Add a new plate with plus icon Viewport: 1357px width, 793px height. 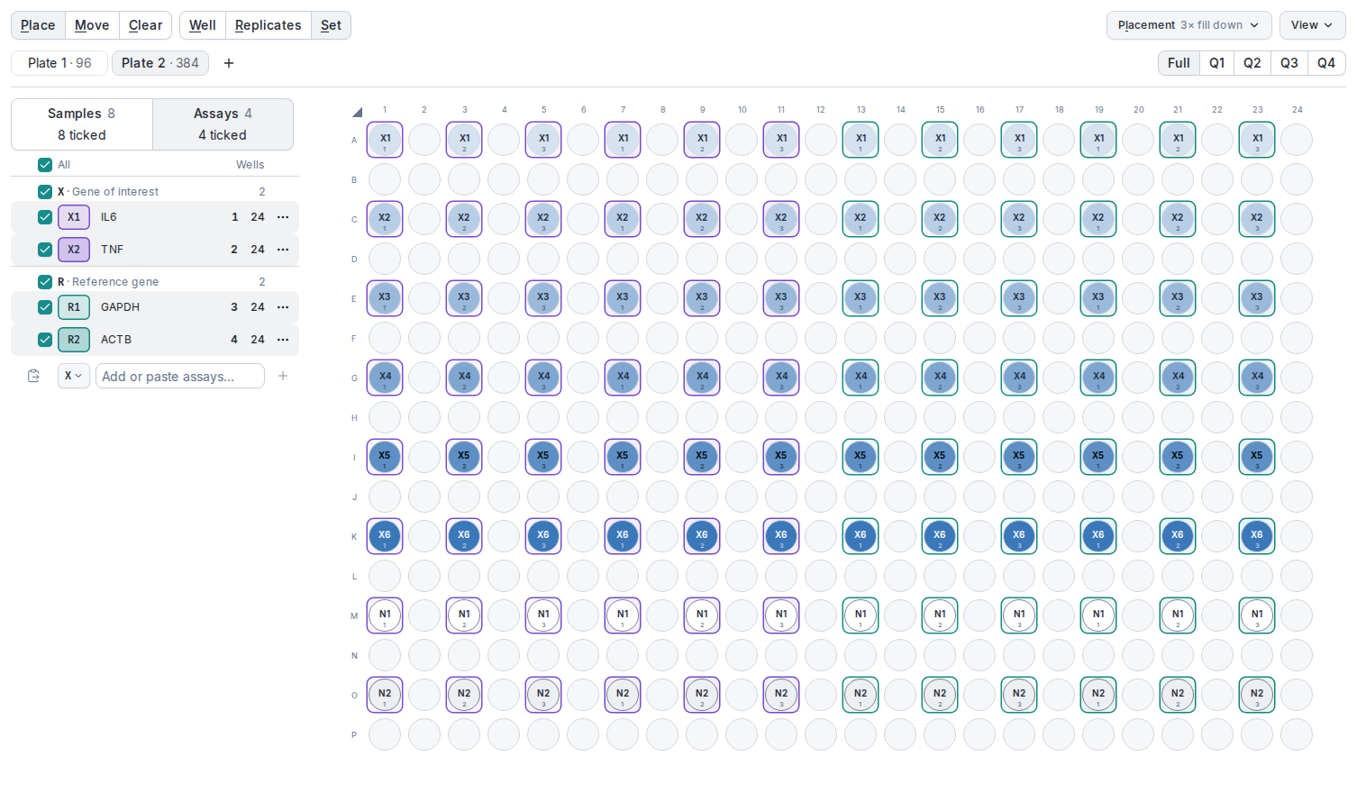point(229,63)
